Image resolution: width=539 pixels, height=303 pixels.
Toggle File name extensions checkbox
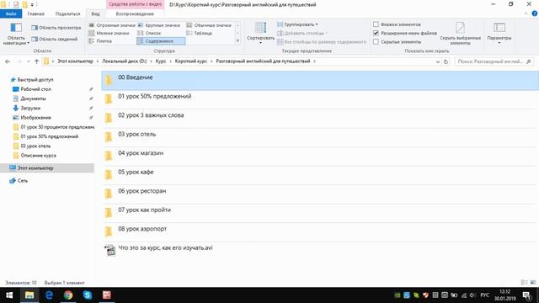pos(376,33)
